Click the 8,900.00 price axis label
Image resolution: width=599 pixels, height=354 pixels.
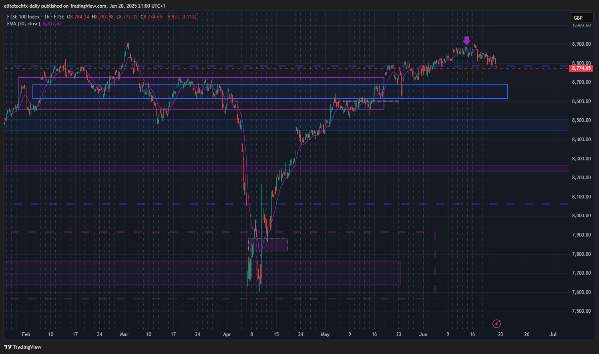coord(581,44)
